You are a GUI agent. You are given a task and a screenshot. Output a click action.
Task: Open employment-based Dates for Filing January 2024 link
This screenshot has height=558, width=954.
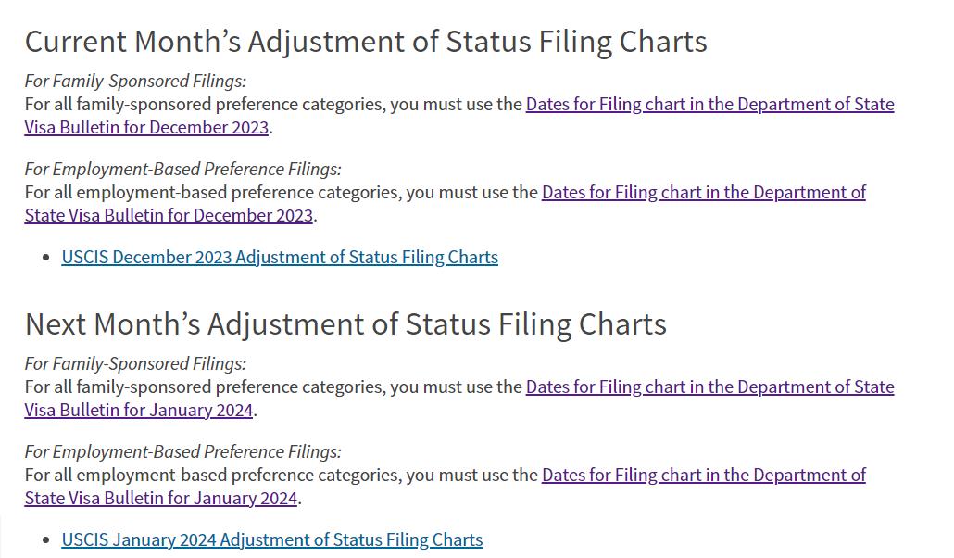click(703, 475)
